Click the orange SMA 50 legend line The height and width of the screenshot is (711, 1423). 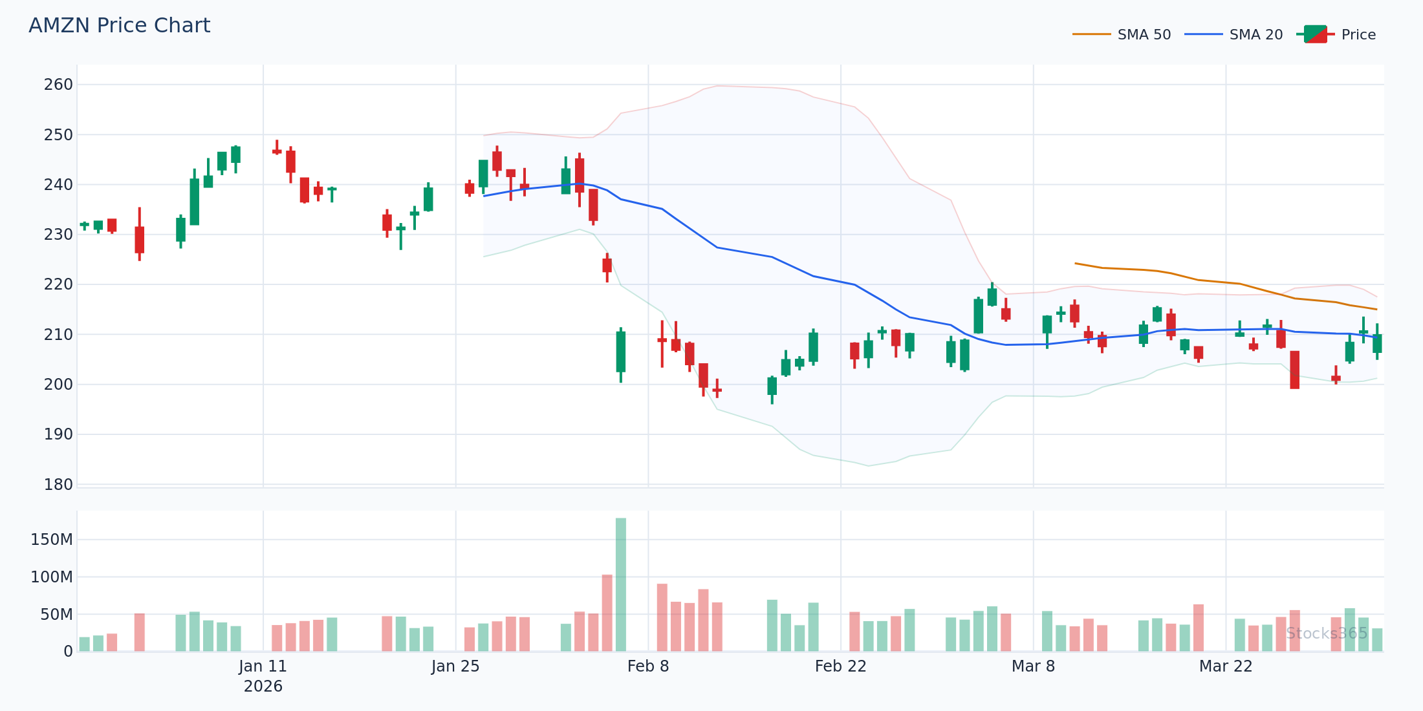[x=1091, y=34]
